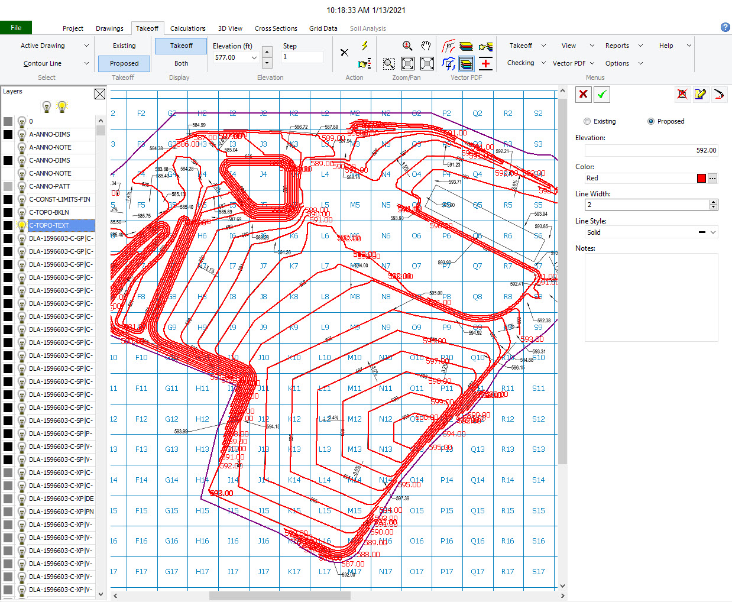Screen dimensions: 732x602
Task: Select the Existing radio button
Action: 587,121
